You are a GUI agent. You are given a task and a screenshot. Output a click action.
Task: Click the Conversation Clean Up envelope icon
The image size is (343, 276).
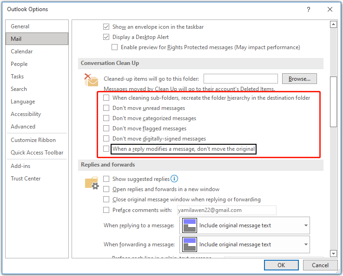[91, 80]
